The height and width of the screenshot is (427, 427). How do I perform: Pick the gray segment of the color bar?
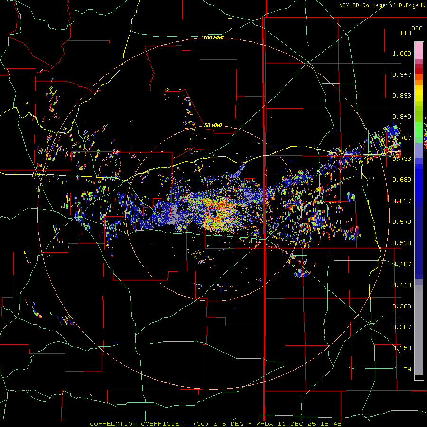(419, 330)
